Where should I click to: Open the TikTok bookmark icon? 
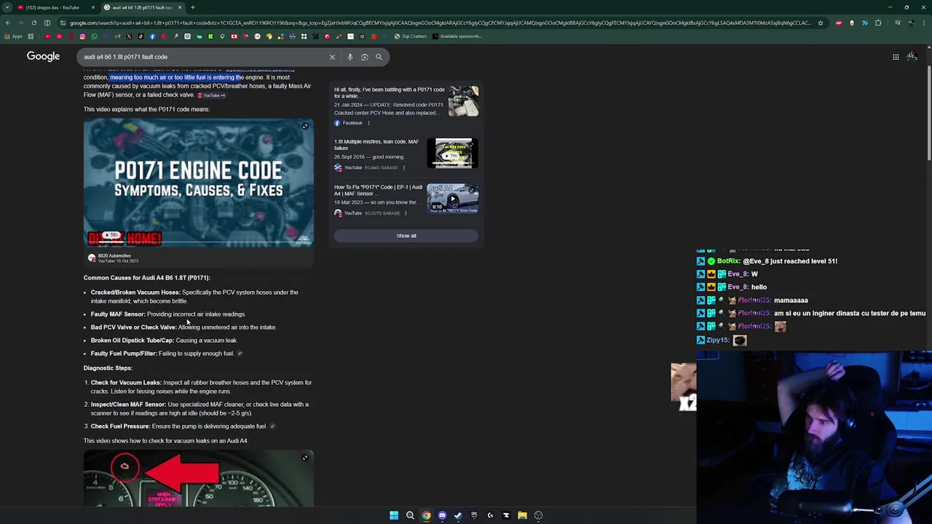tap(141, 36)
